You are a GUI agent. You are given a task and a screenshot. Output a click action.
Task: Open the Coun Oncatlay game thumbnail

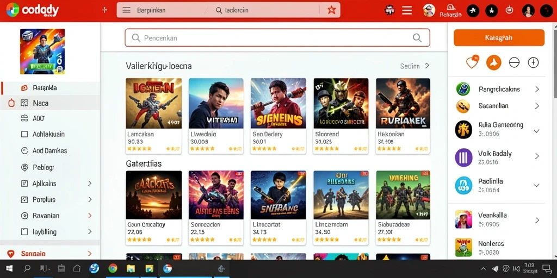(153, 195)
